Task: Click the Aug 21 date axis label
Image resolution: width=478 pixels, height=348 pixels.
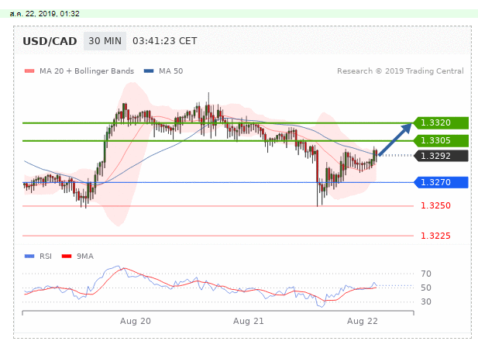Action: click(249, 321)
